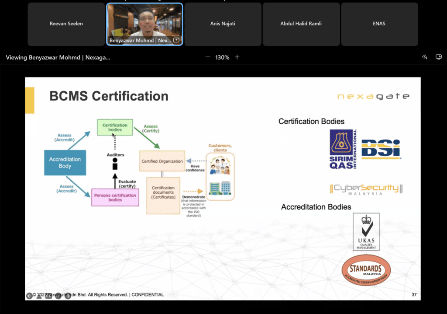447x314 pixels.
Task: Click the SIRIM QAS International logo
Action: tap(343, 150)
